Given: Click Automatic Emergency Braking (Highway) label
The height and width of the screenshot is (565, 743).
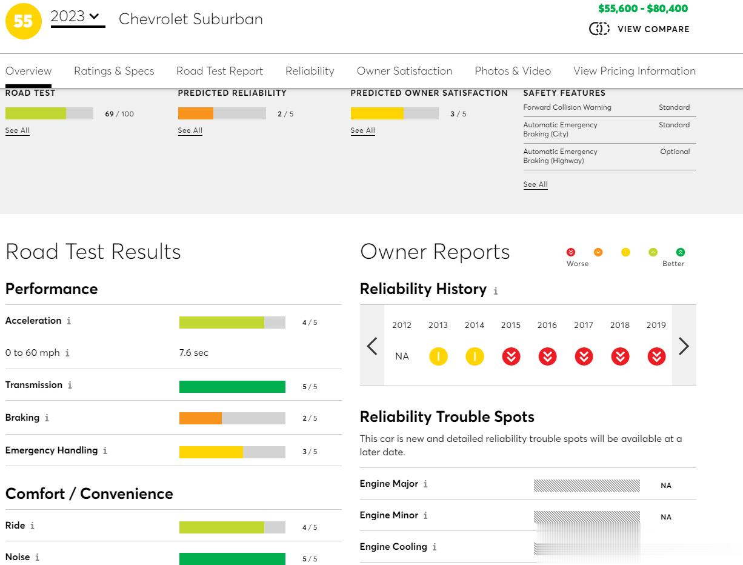Looking at the screenshot, I should point(561,156).
